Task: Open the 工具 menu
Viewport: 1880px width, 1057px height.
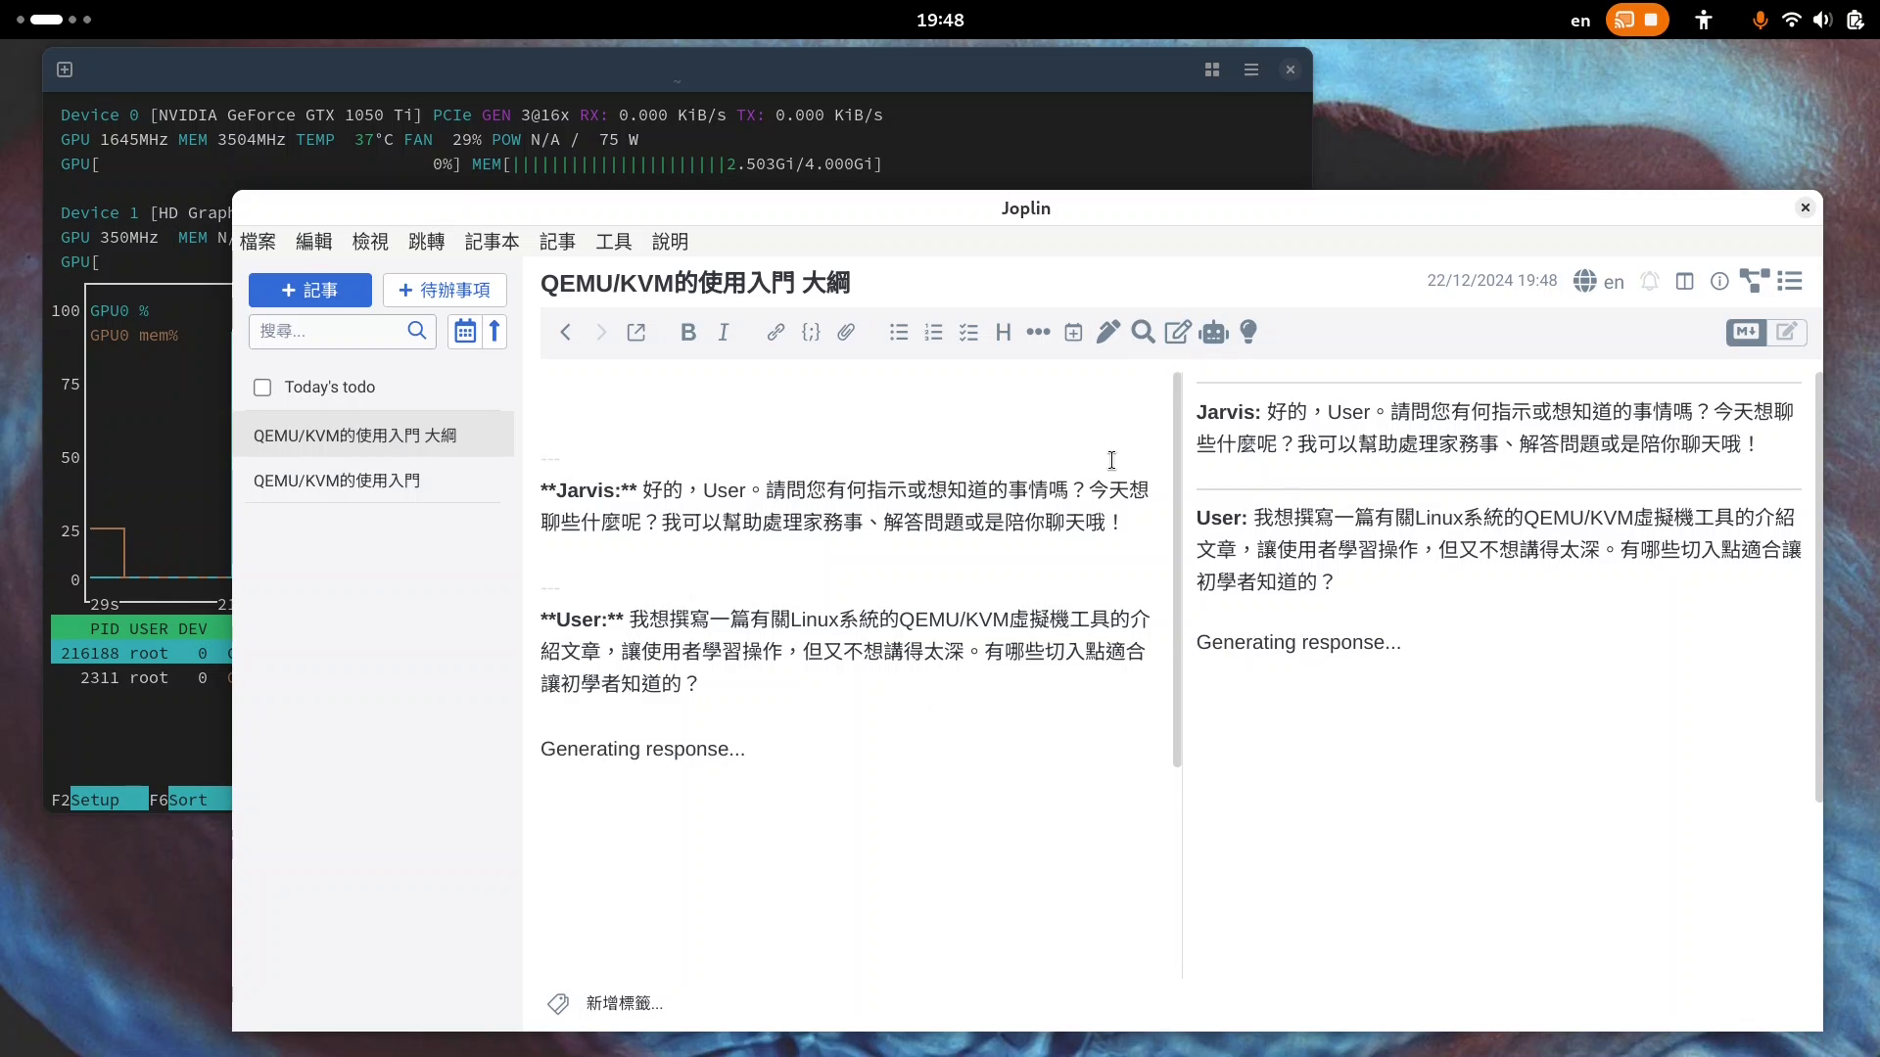Action: [613, 242]
